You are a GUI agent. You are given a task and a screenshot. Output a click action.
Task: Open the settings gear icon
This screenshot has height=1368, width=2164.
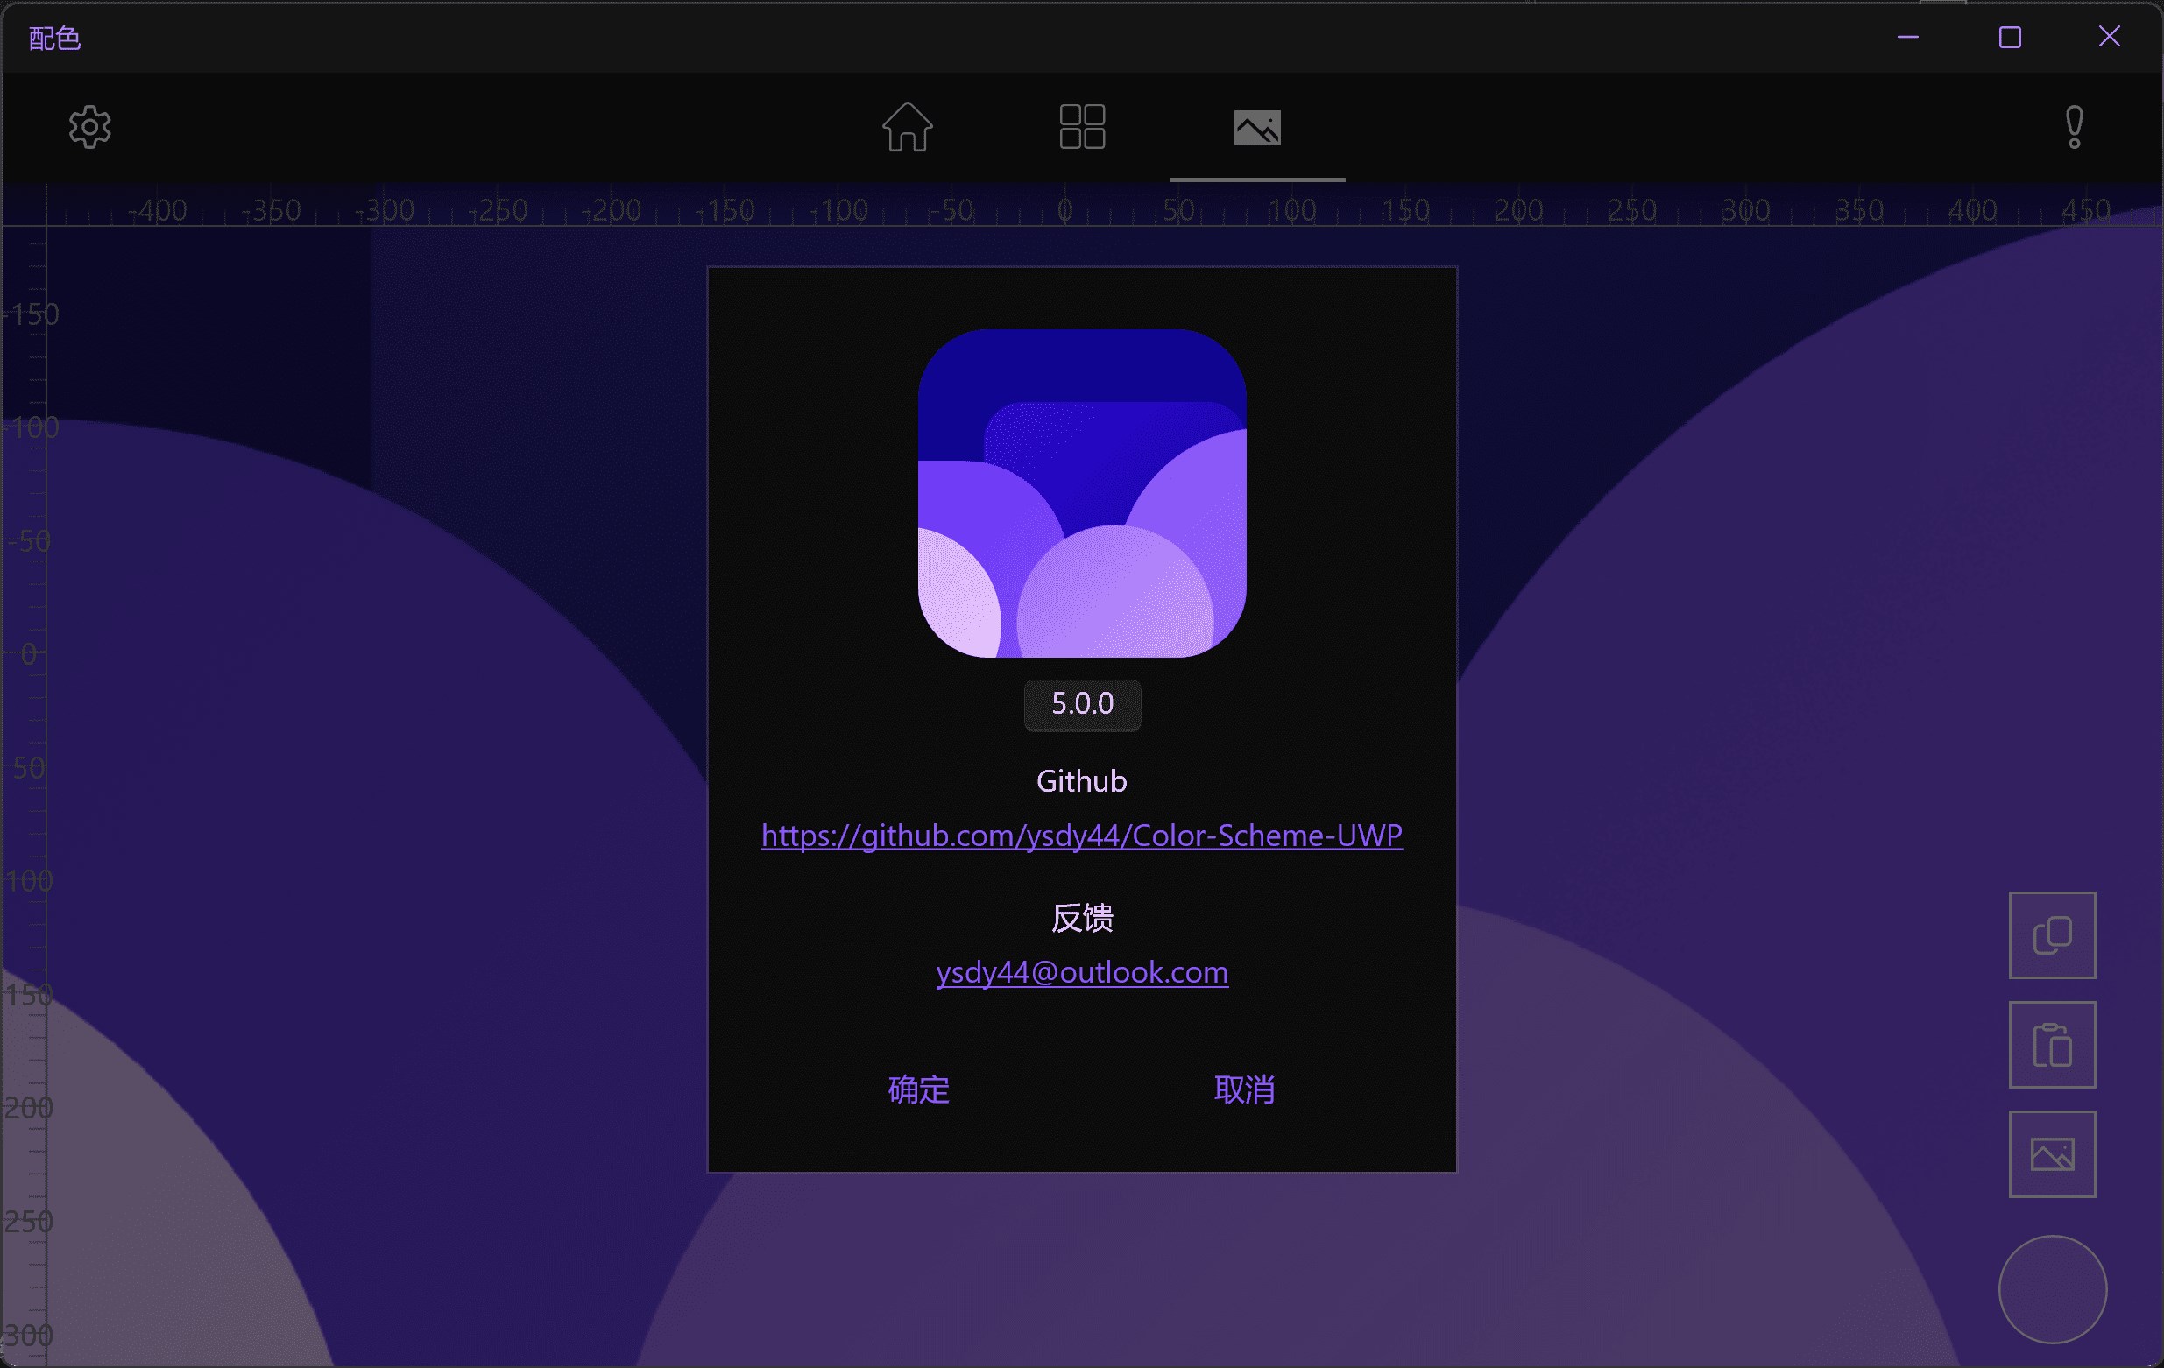click(90, 128)
